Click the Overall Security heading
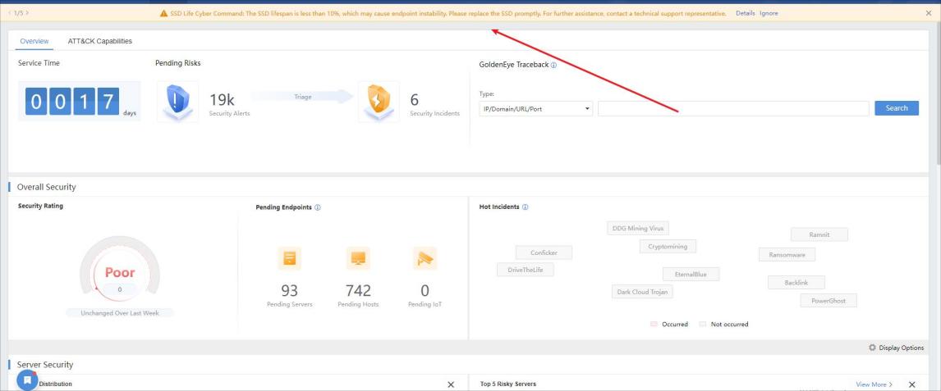 tap(46, 187)
